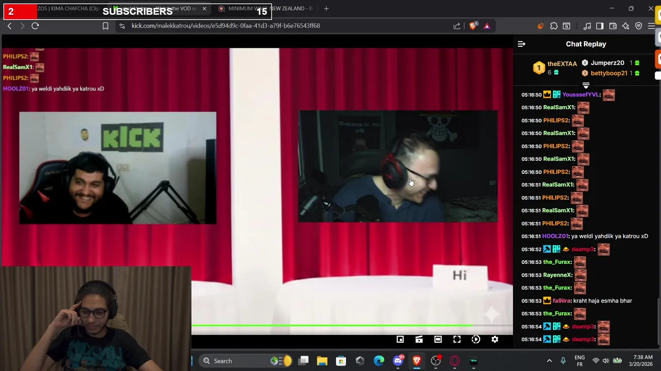Viewport: 661px width, 371px height.
Task: Click the chat replay scrollbar
Action: 658,322
